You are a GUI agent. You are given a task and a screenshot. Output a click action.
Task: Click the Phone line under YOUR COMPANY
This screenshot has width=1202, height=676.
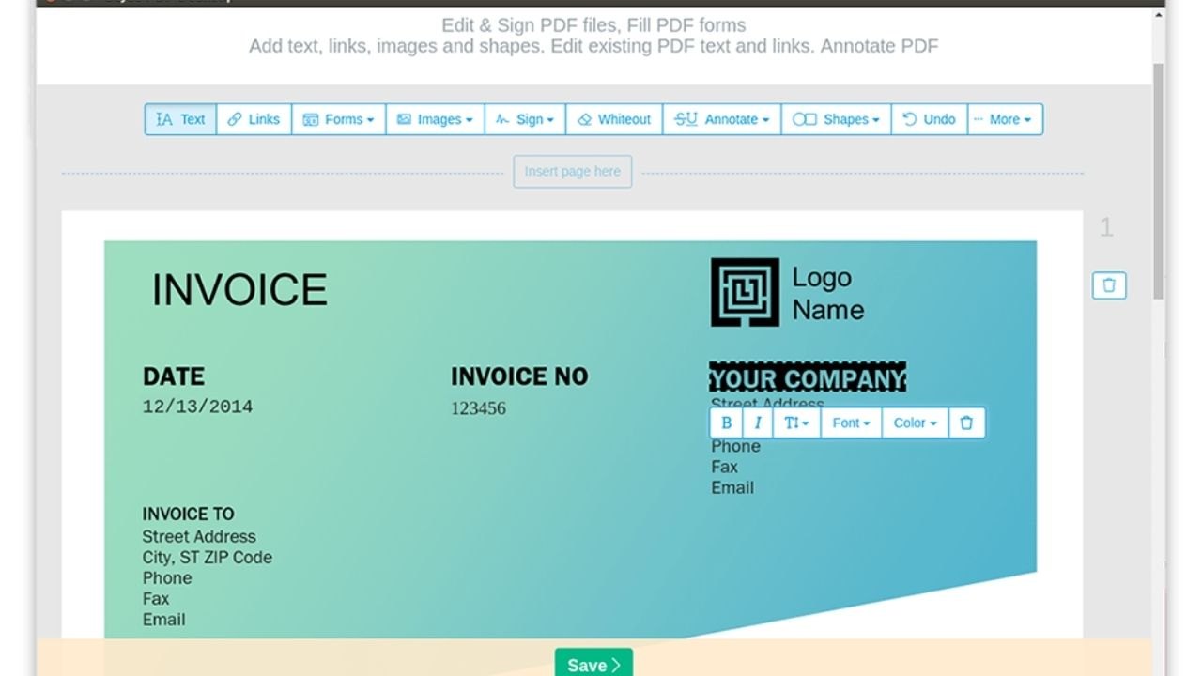(x=735, y=447)
